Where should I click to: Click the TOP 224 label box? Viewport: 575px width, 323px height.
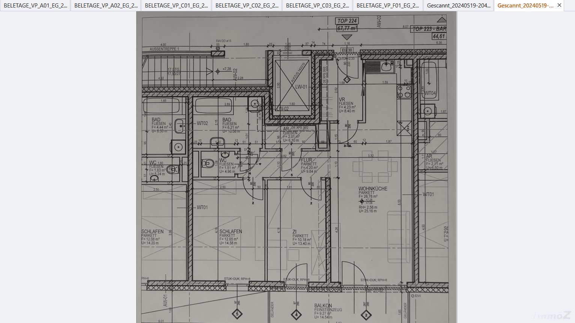(x=347, y=21)
